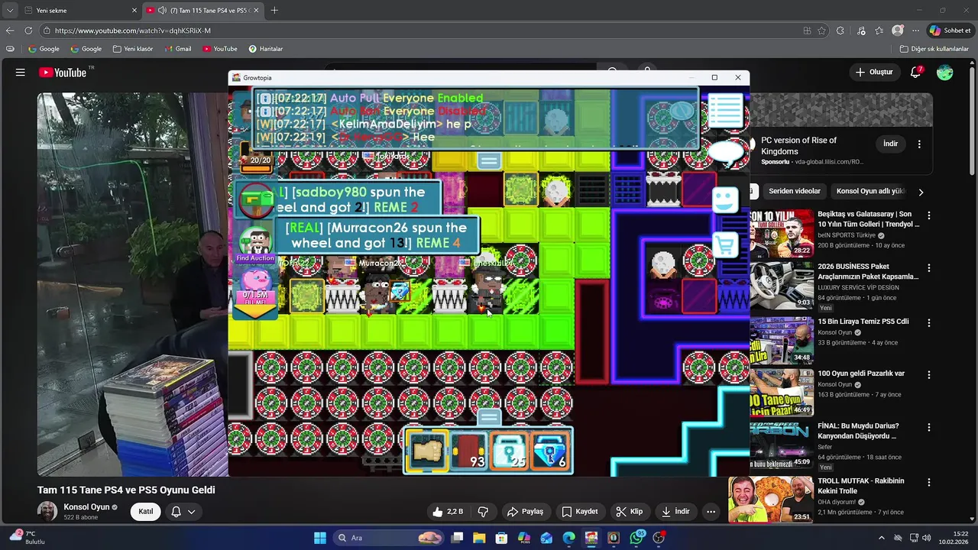Dislike the video
Screen dimensions: 978x550
483,511
